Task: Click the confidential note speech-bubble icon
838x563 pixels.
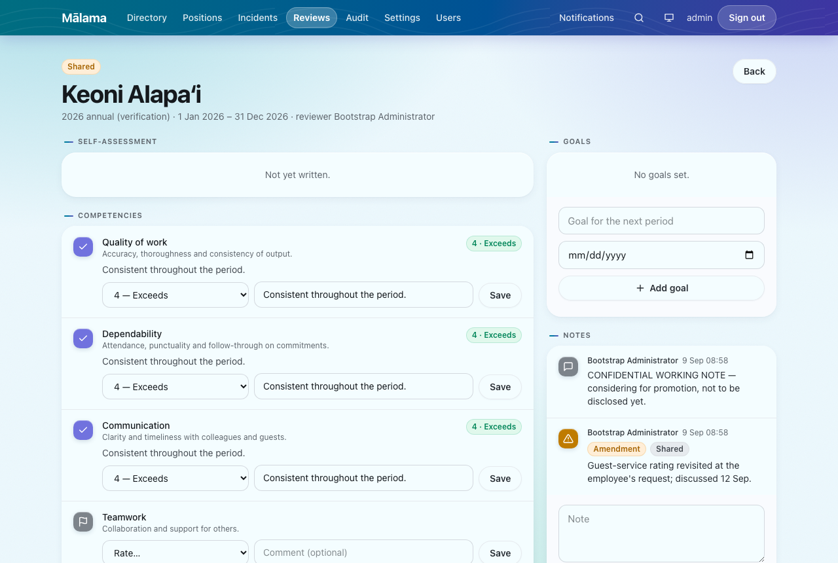Action: (568, 367)
